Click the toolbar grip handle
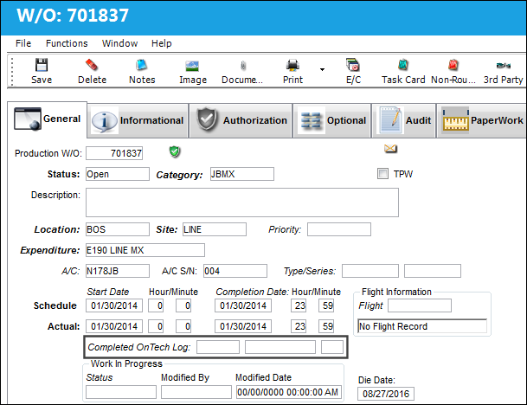 point(12,71)
